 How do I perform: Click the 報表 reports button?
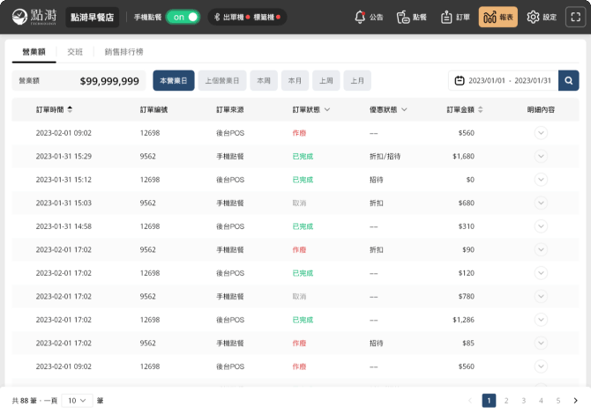click(x=498, y=17)
